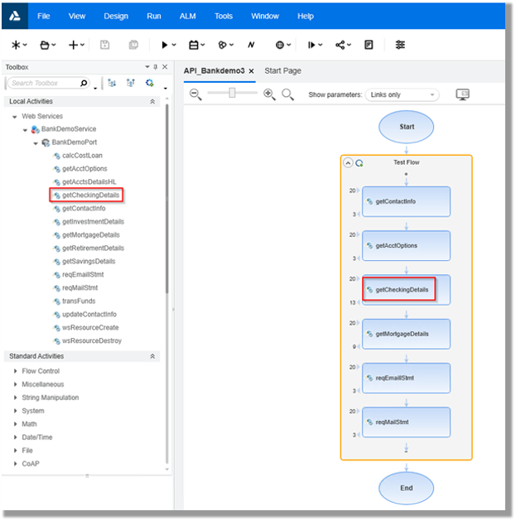Click the End node on canvas
516x521 pixels.
click(406, 488)
